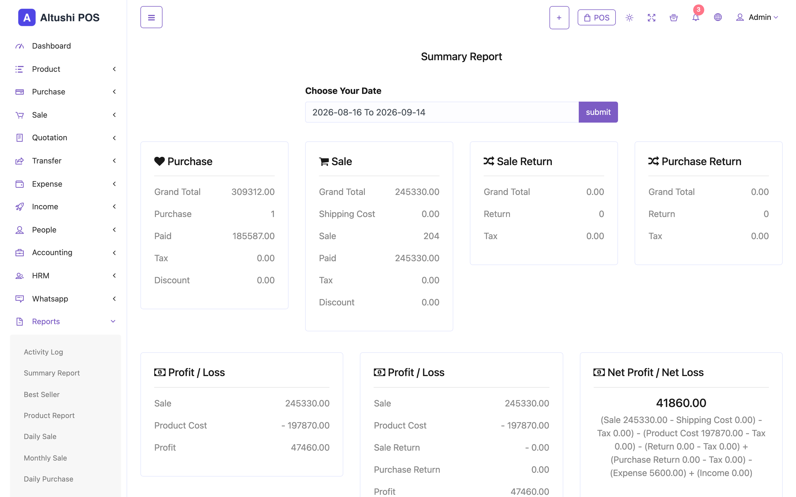This screenshot has width=796, height=497.
Task: Submit the chosen date range
Action: (x=598, y=112)
